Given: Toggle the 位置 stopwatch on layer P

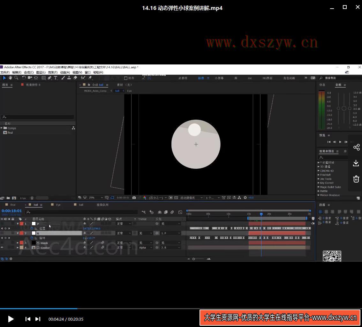Looking at the screenshot, I should pyautogui.click(x=32, y=228).
